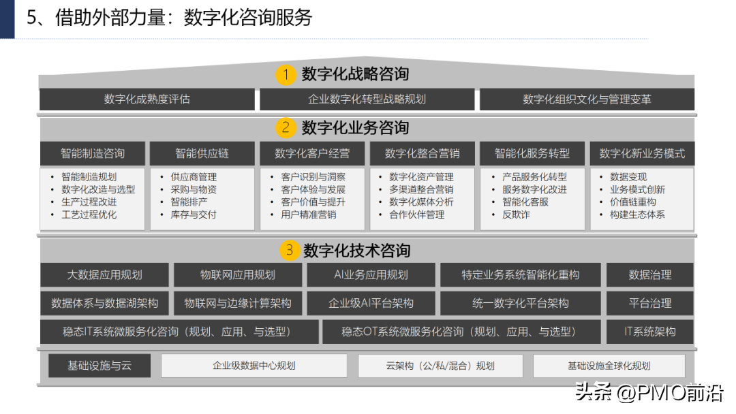Viewport: 736px width, 414px height.
Task: Click the 价值链重构 bullet item
Action: (x=633, y=202)
